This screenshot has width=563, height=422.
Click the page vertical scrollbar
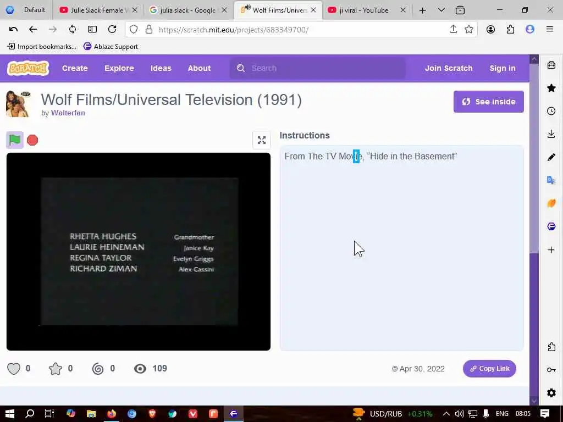[x=534, y=230]
